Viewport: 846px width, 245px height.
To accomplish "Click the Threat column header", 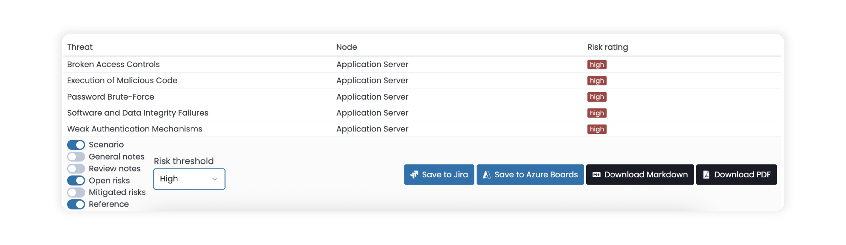I will tap(80, 47).
